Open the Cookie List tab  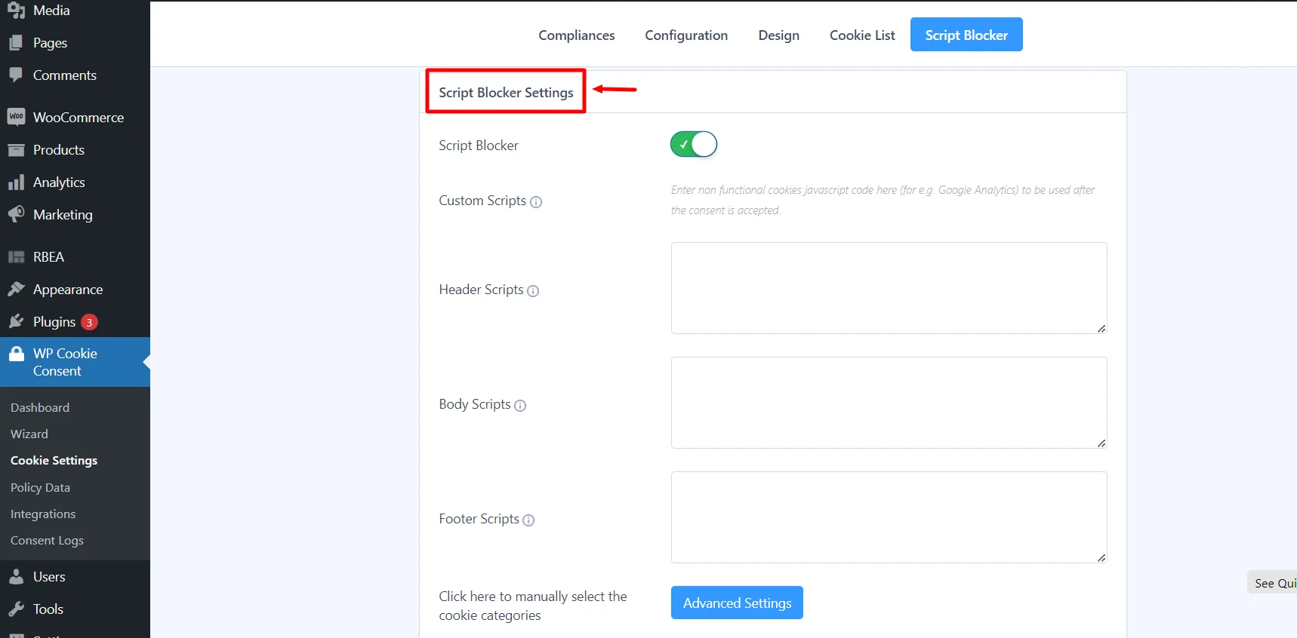(862, 35)
